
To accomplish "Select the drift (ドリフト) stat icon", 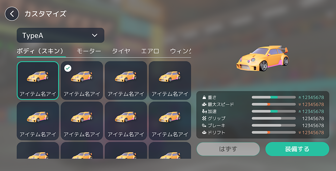I will pos(204,133).
